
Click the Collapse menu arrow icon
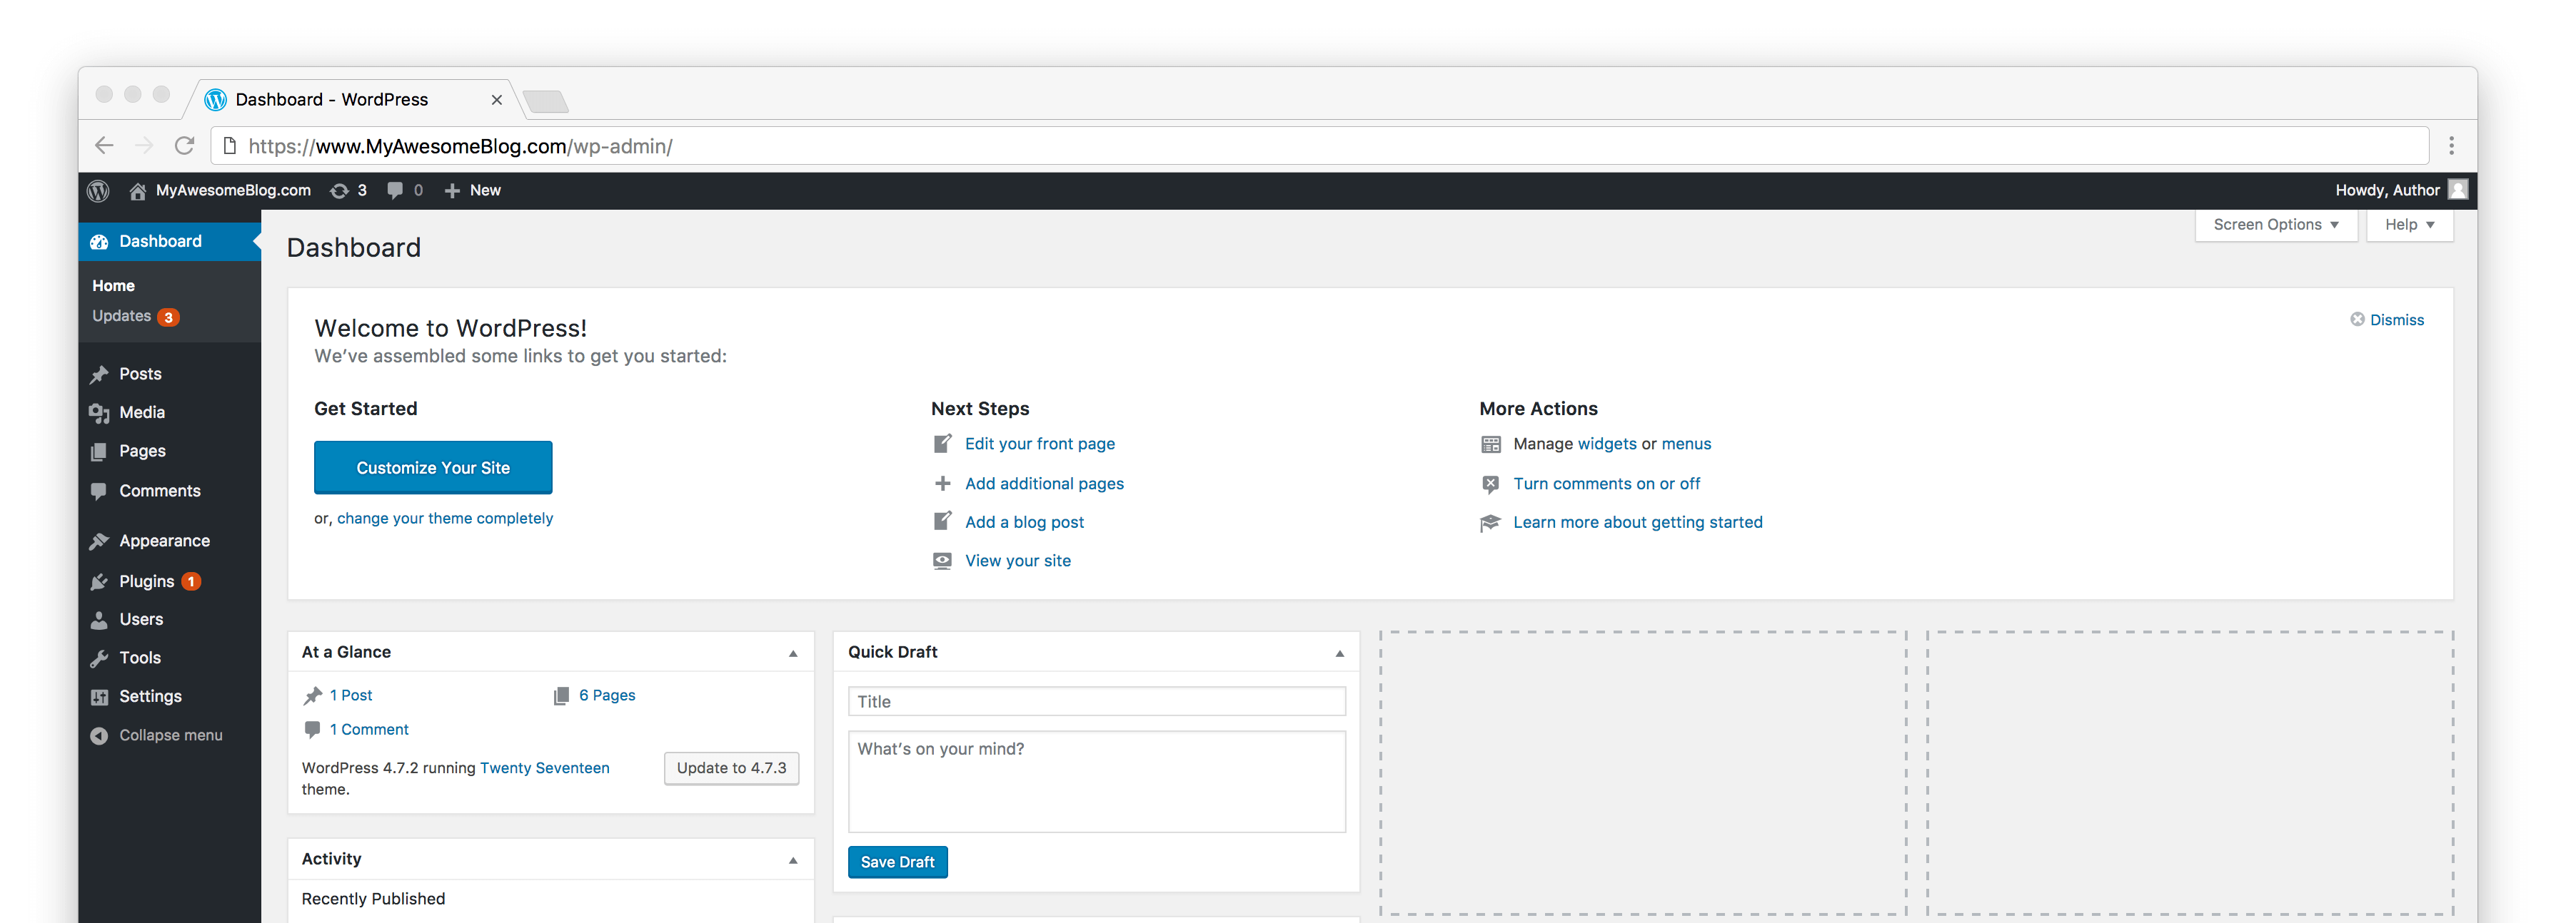point(99,736)
